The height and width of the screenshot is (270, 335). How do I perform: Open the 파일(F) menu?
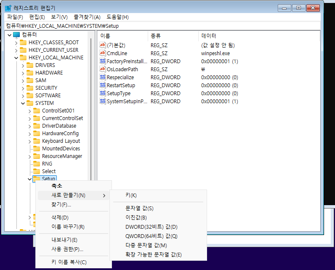tap(15, 17)
